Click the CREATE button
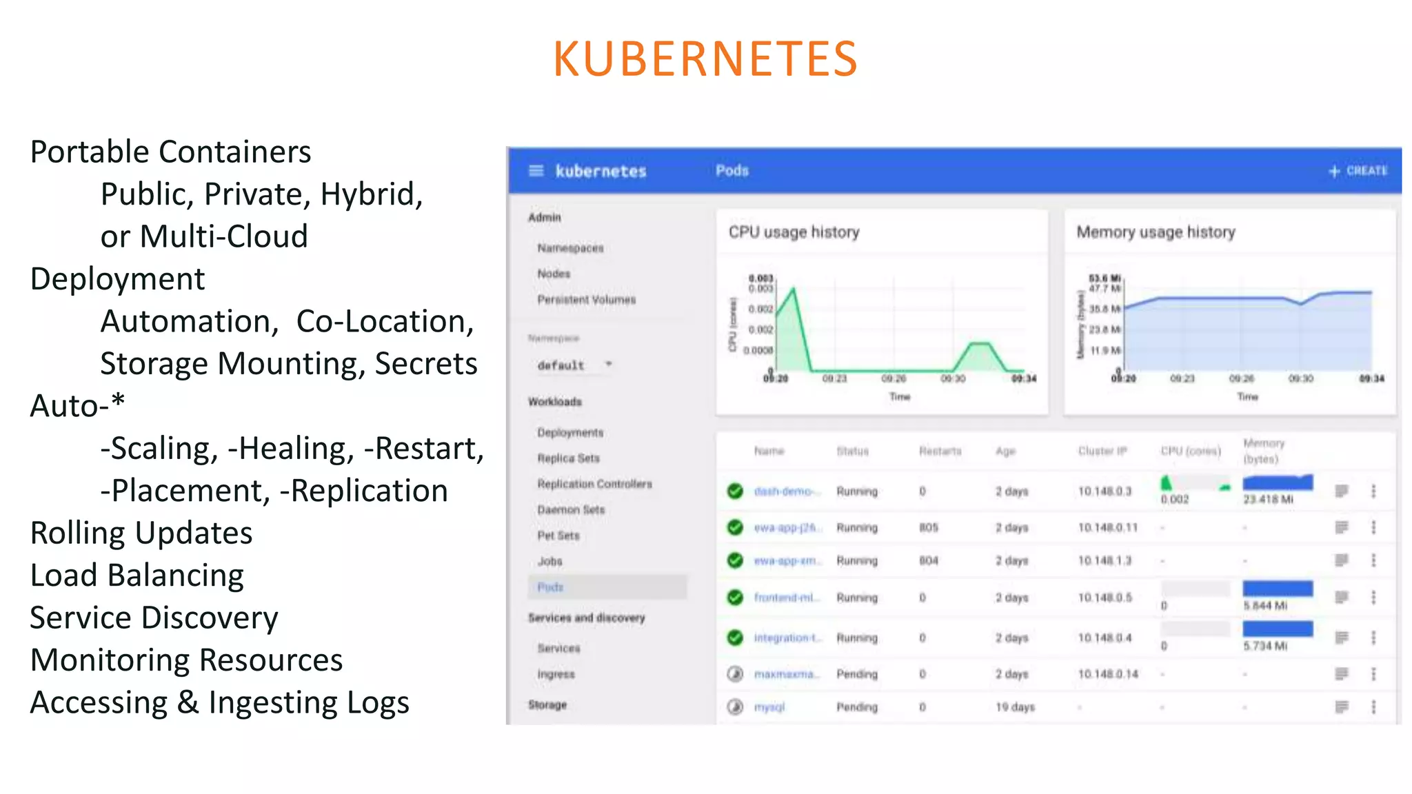Screen dimensions: 1412x794 coord(1358,171)
